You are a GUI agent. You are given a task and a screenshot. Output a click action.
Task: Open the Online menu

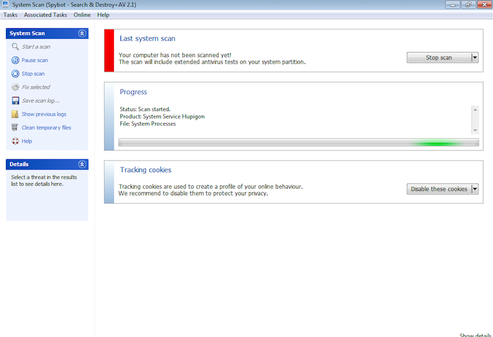82,15
